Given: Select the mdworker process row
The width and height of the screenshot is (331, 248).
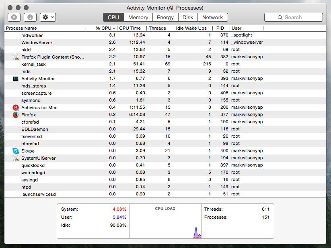Looking at the screenshot, I should (x=165, y=35).
